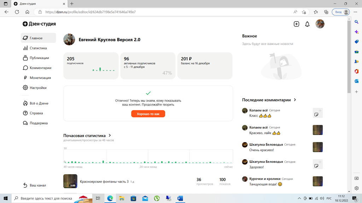362x203 pixels.
Task: Open the Mail app from the taskbar
Action: 145,198
